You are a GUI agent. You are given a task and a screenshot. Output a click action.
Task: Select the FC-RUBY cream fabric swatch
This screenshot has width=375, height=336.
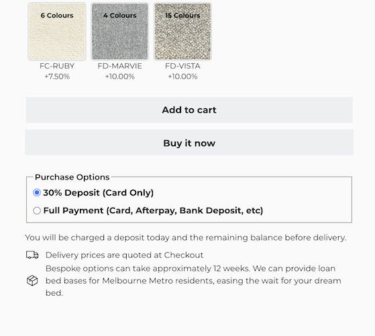point(57,31)
